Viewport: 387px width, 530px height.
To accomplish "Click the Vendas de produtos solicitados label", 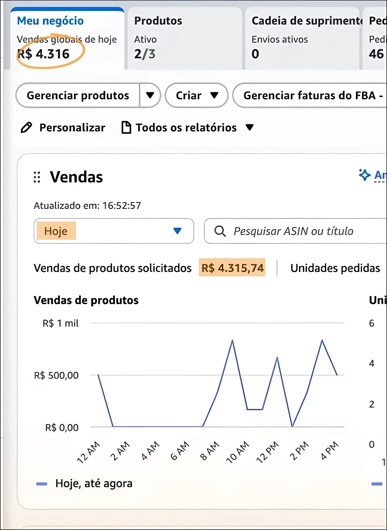I will point(113,268).
